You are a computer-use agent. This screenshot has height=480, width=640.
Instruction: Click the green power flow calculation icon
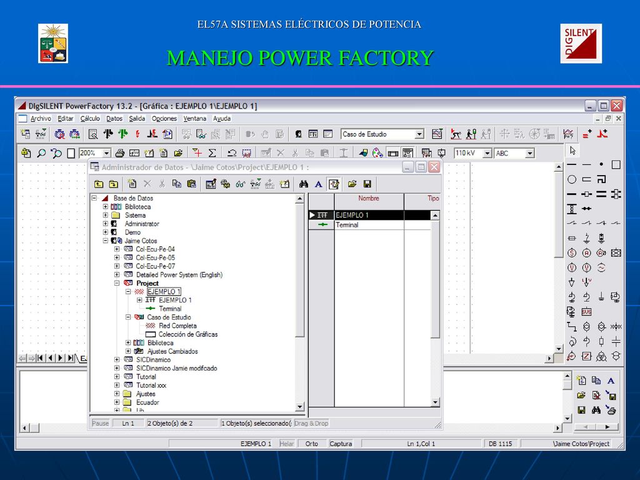[122, 134]
